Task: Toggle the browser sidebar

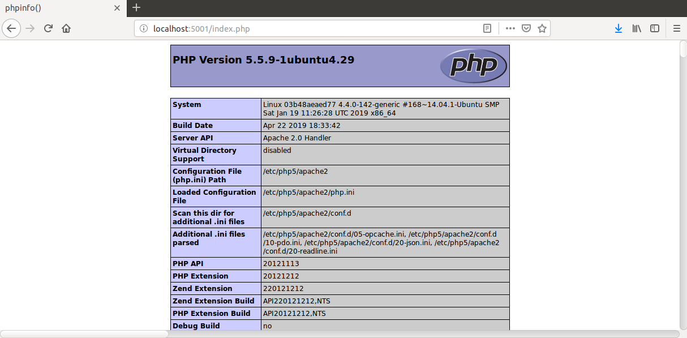Action: coord(655,28)
